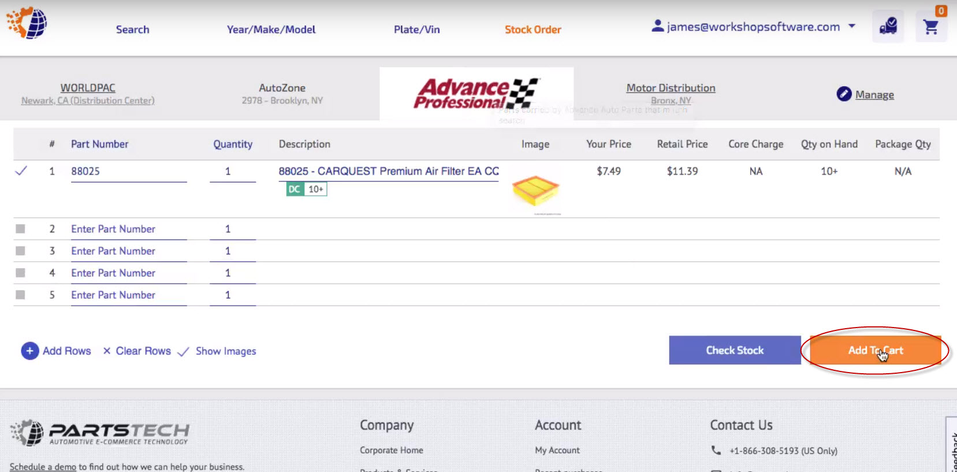Select the checkbox for row 4
This screenshot has width=957, height=472.
coord(20,273)
